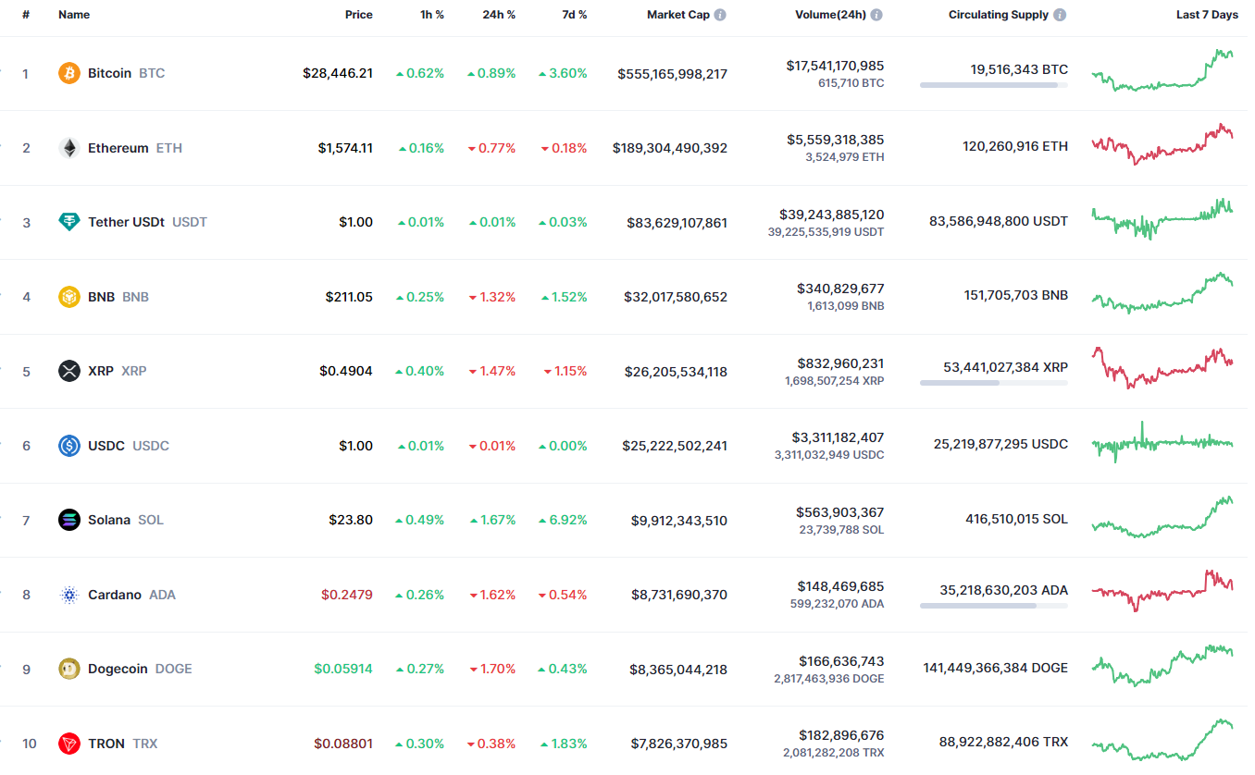
Task: Click the XRP logo icon
Action: (x=69, y=371)
